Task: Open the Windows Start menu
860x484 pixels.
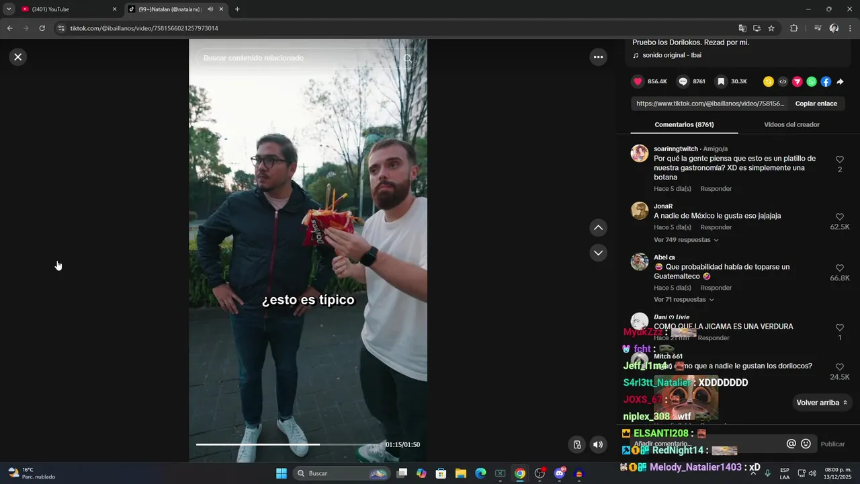Action: click(282, 473)
